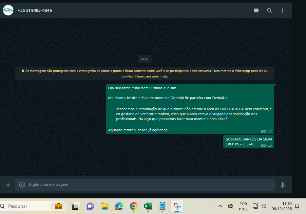
Task: Start recording a voice message
Action: point(282,185)
